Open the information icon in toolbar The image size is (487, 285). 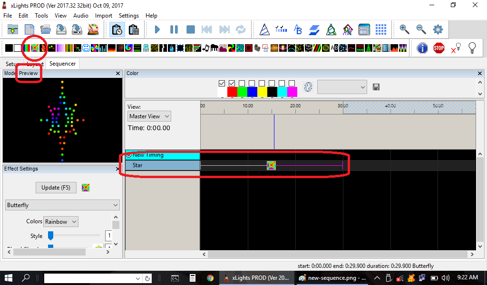(422, 48)
